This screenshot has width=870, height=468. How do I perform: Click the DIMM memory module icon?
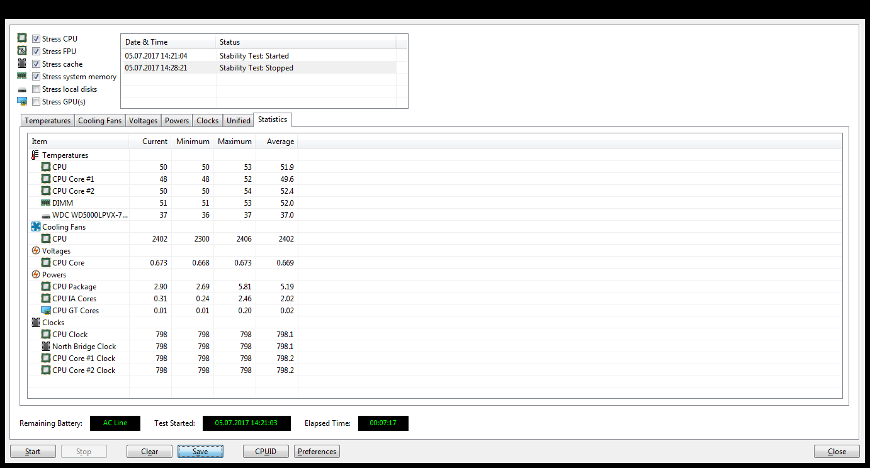click(46, 203)
